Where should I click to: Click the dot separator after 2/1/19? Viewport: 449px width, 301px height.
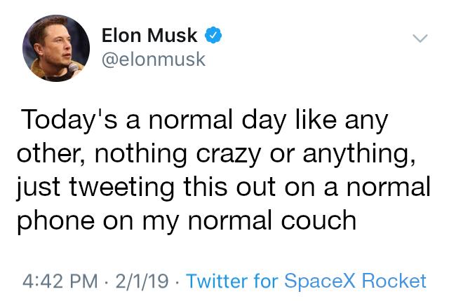coord(177,281)
